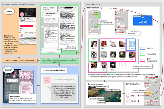The image size is (164, 109).
Task: Tap the plus icon in the group chat input bar
Action: point(60,50)
